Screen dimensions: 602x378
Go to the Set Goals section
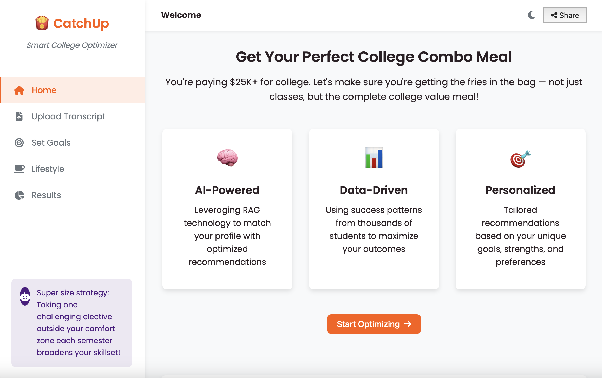51,143
